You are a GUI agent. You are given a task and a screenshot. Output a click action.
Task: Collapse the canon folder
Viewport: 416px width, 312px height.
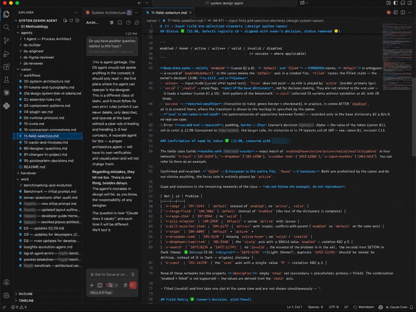[26, 70]
